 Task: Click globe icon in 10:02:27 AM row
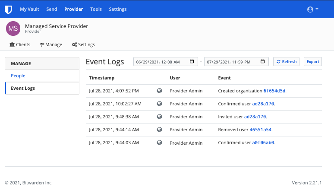pos(159,104)
